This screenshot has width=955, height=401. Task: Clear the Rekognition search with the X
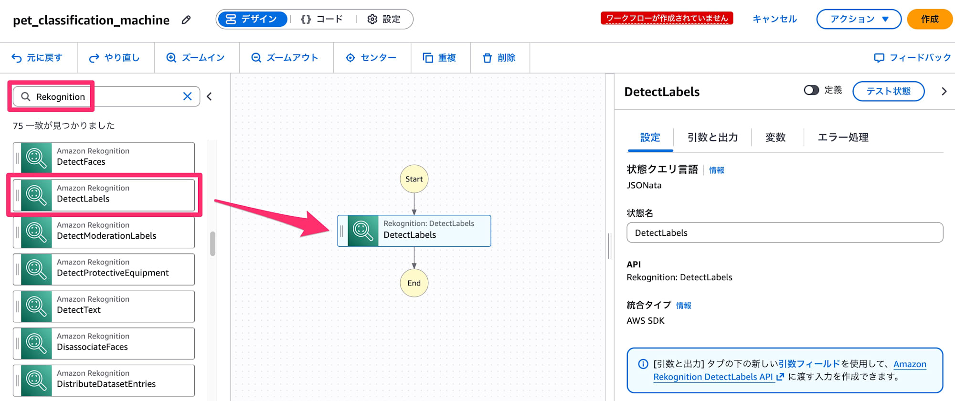[x=188, y=96]
